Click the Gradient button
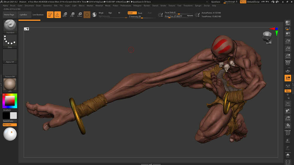The height and width of the screenshot is (165, 294). click(x=7, y=110)
